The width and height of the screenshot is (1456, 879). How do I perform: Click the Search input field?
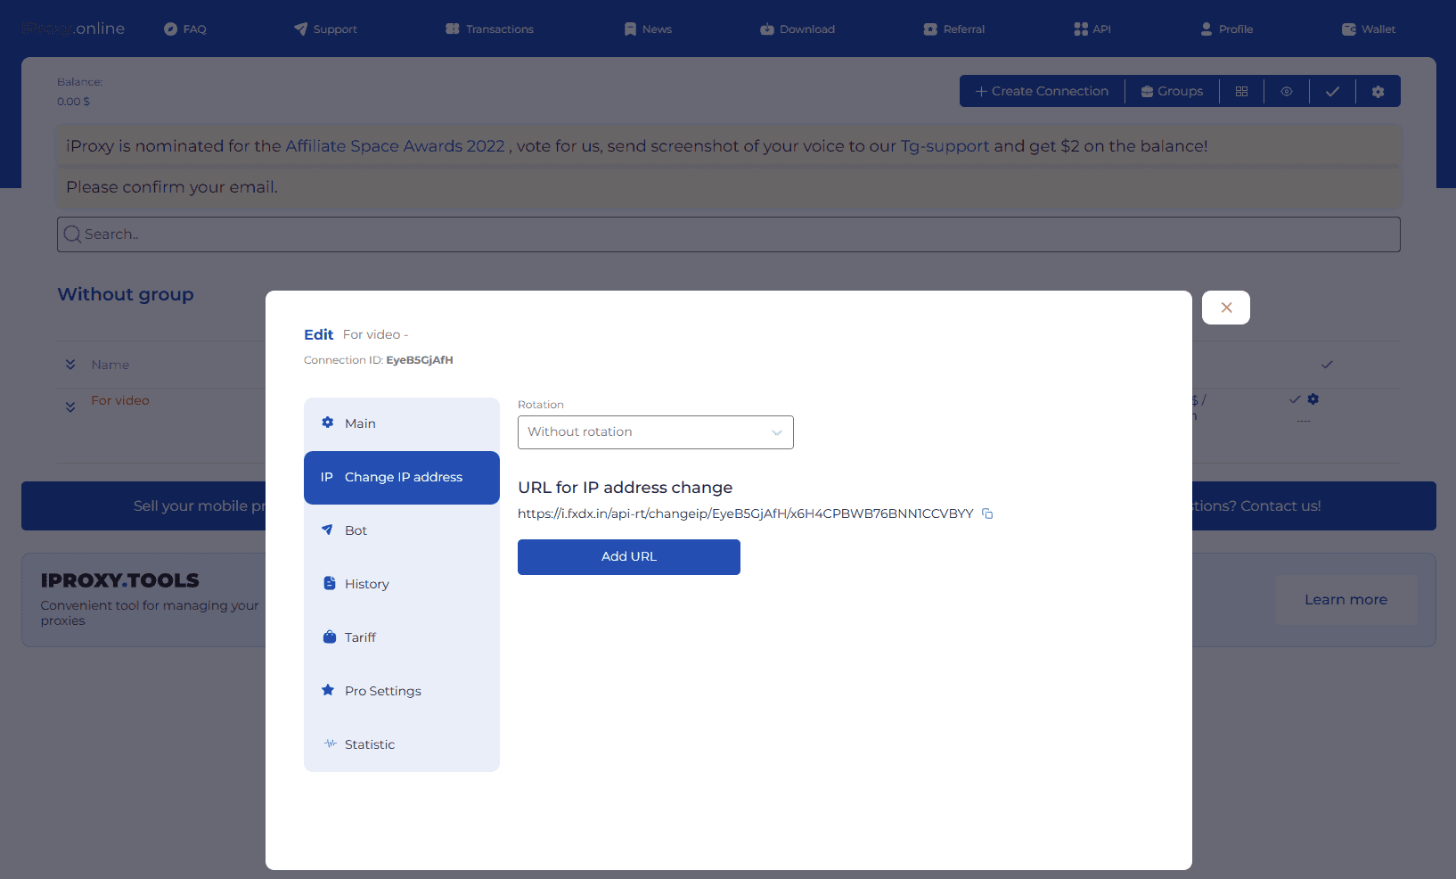728,234
